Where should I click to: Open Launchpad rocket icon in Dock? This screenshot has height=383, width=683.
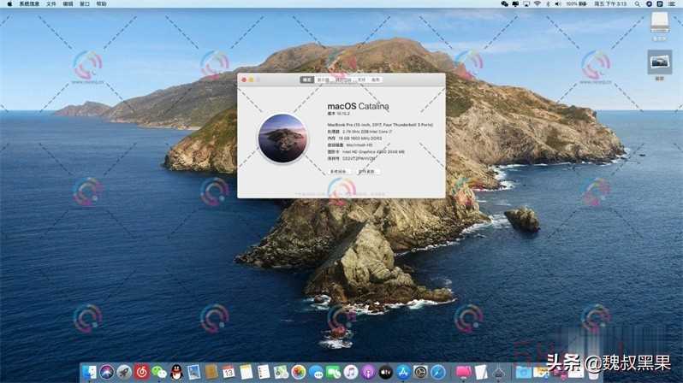pos(124,373)
